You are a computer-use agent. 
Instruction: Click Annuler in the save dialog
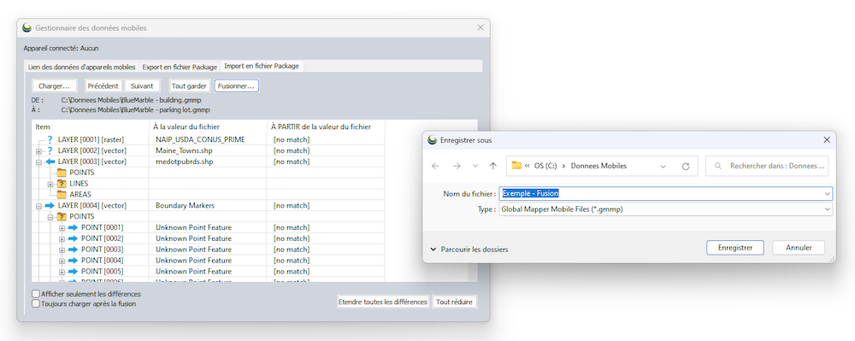point(799,247)
